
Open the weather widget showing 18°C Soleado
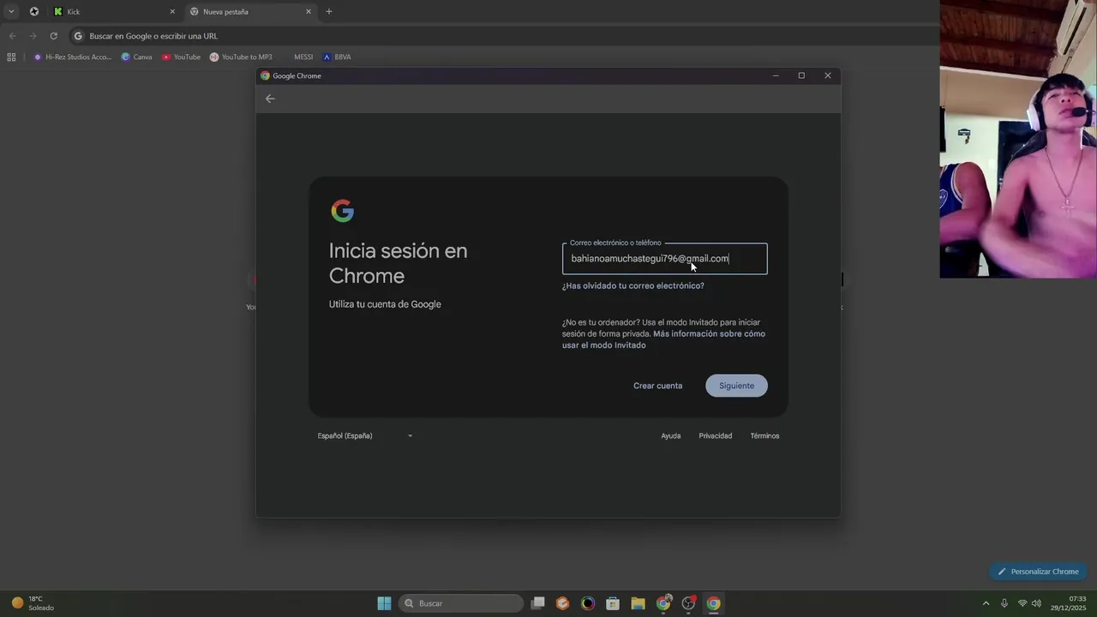pos(33,603)
